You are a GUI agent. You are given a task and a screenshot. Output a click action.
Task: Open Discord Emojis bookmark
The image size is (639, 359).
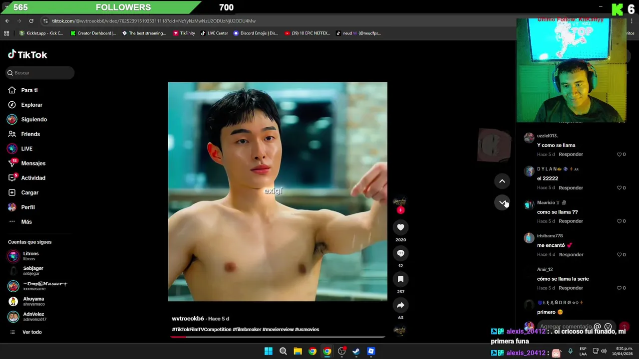click(x=256, y=33)
